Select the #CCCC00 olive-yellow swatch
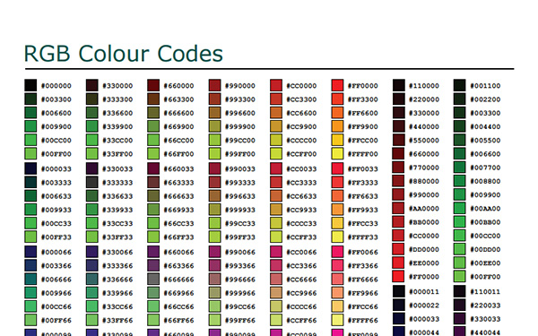Viewport: 538px width, 336px height. point(276,140)
